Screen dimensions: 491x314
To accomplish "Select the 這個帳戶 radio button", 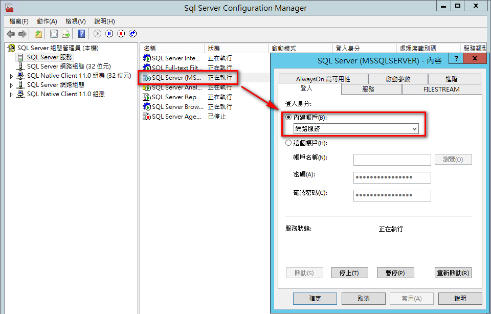I will point(288,143).
